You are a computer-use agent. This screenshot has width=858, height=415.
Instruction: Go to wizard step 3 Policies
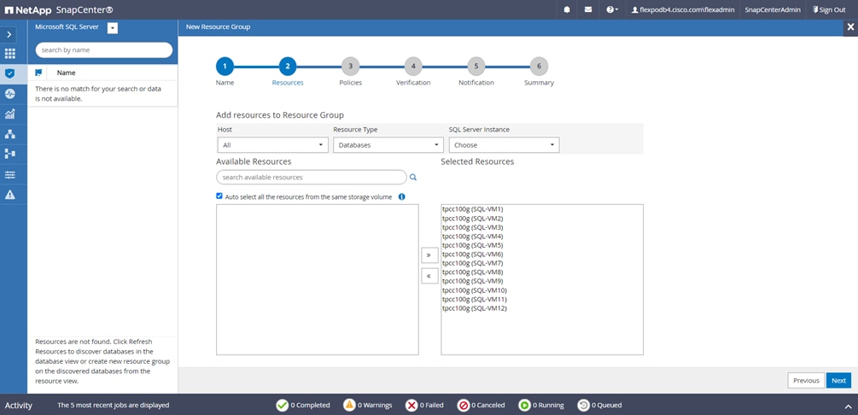coord(350,67)
